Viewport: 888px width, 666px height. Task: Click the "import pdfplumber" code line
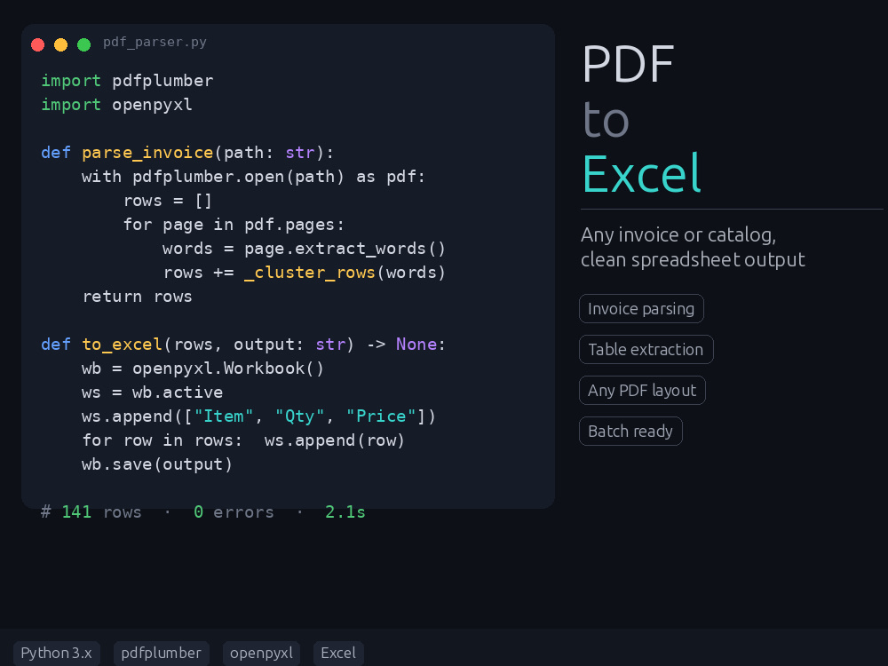point(127,81)
